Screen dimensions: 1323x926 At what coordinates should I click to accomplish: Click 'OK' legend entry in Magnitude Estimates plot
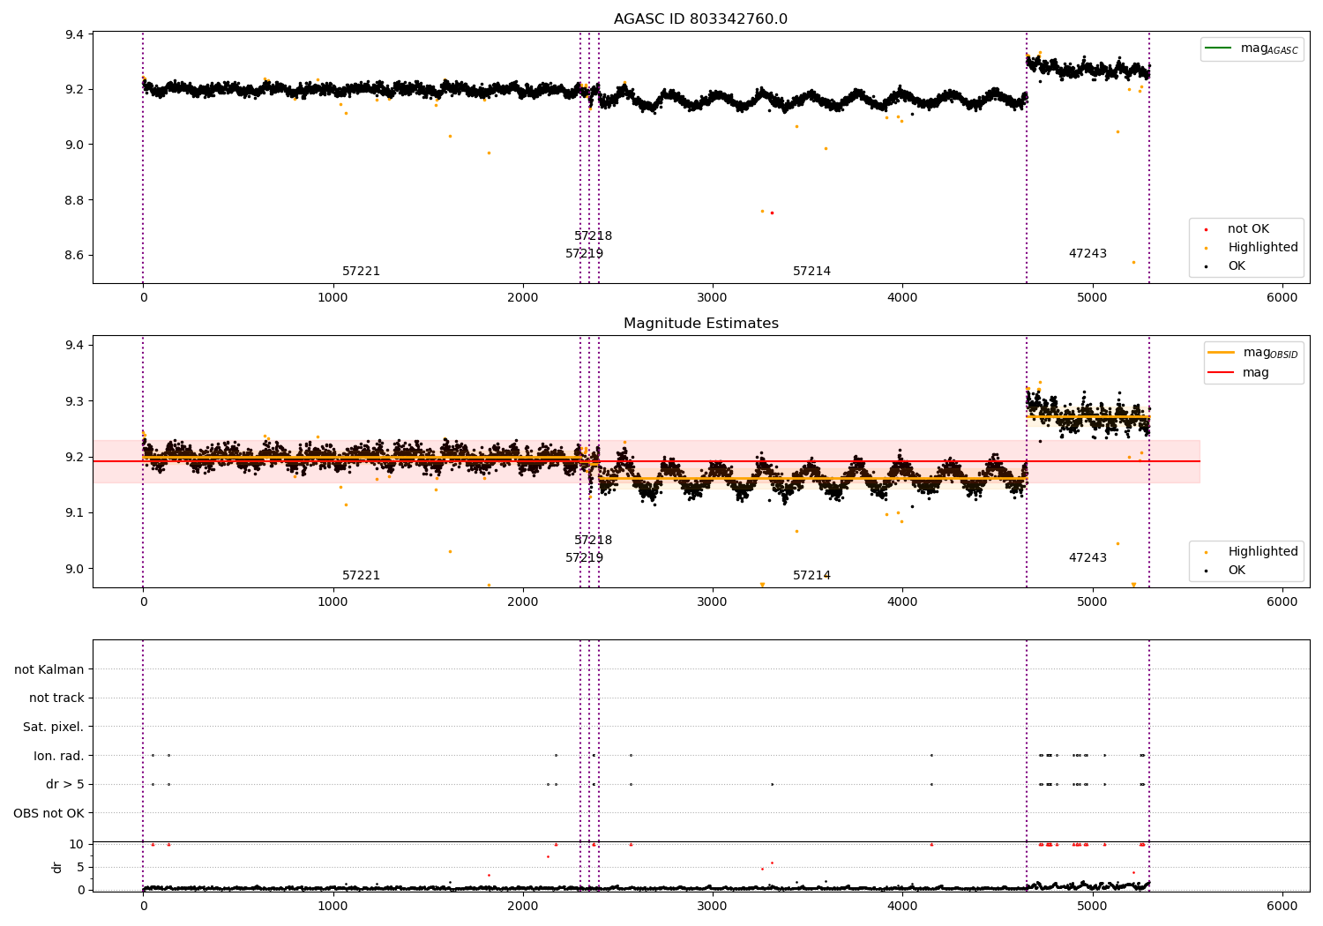pyautogui.click(x=1237, y=571)
